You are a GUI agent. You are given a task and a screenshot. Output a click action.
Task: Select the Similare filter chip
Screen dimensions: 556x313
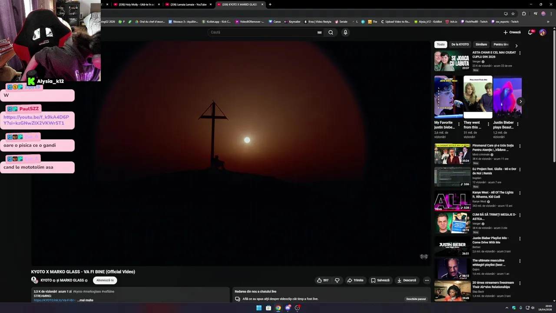(481, 44)
